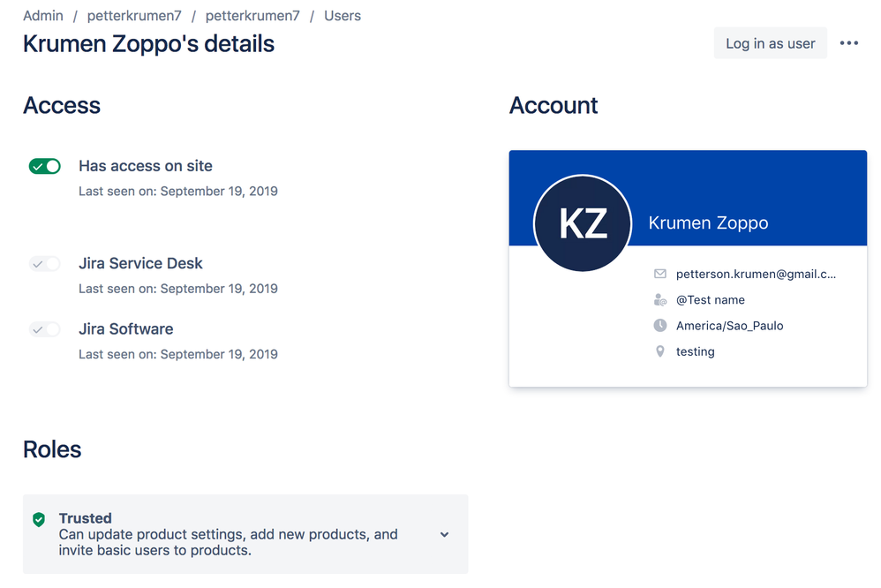881x588 pixels.
Task: Open the more actions ellipsis menu
Action: coord(849,42)
